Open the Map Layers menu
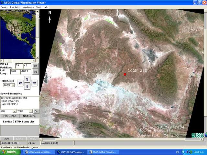Image resolution: width=207 pixels, height=155 pixels. coord(28,7)
